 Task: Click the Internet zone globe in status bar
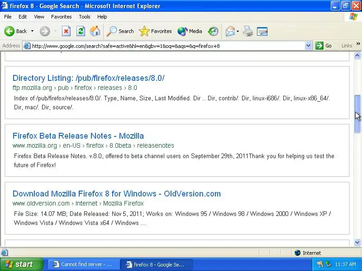[x=298, y=253]
